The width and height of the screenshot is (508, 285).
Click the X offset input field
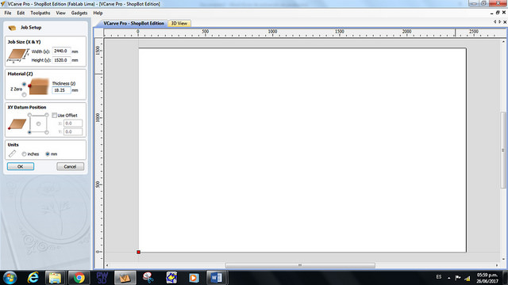pos(73,123)
